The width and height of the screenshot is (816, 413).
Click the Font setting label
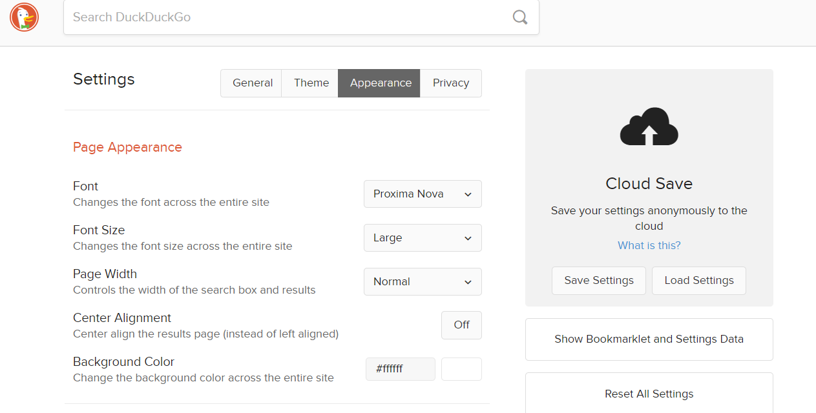click(85, 186)
